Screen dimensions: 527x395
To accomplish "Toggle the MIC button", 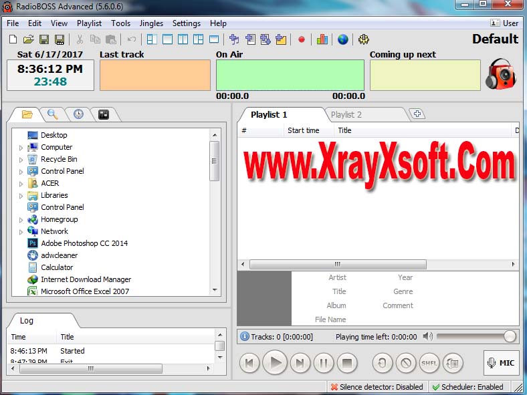I will point(501,363).
